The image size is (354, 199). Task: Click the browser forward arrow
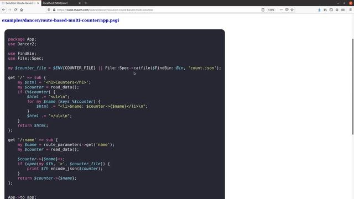click(10, 10)
